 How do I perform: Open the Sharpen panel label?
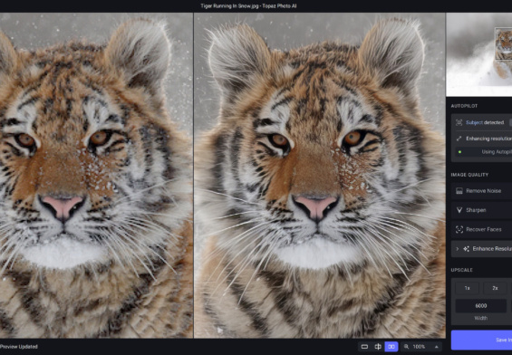476,210
